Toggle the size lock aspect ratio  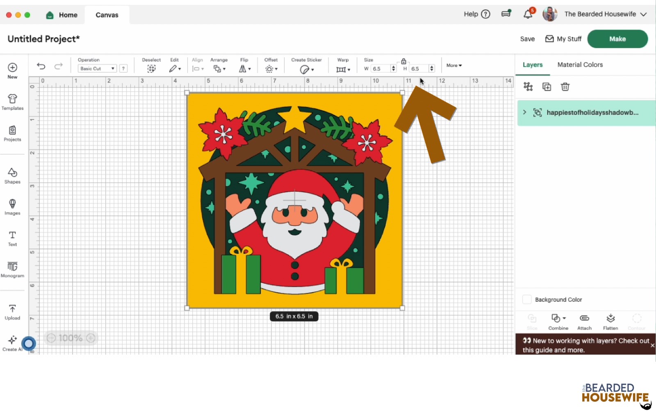coord(404,61)
